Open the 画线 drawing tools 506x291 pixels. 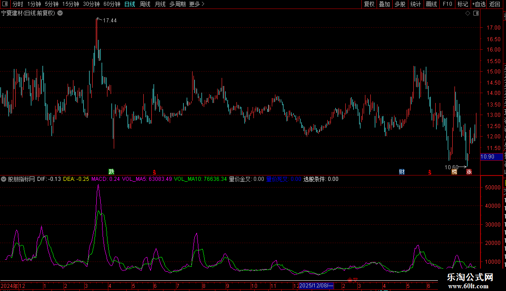(432, 4)
